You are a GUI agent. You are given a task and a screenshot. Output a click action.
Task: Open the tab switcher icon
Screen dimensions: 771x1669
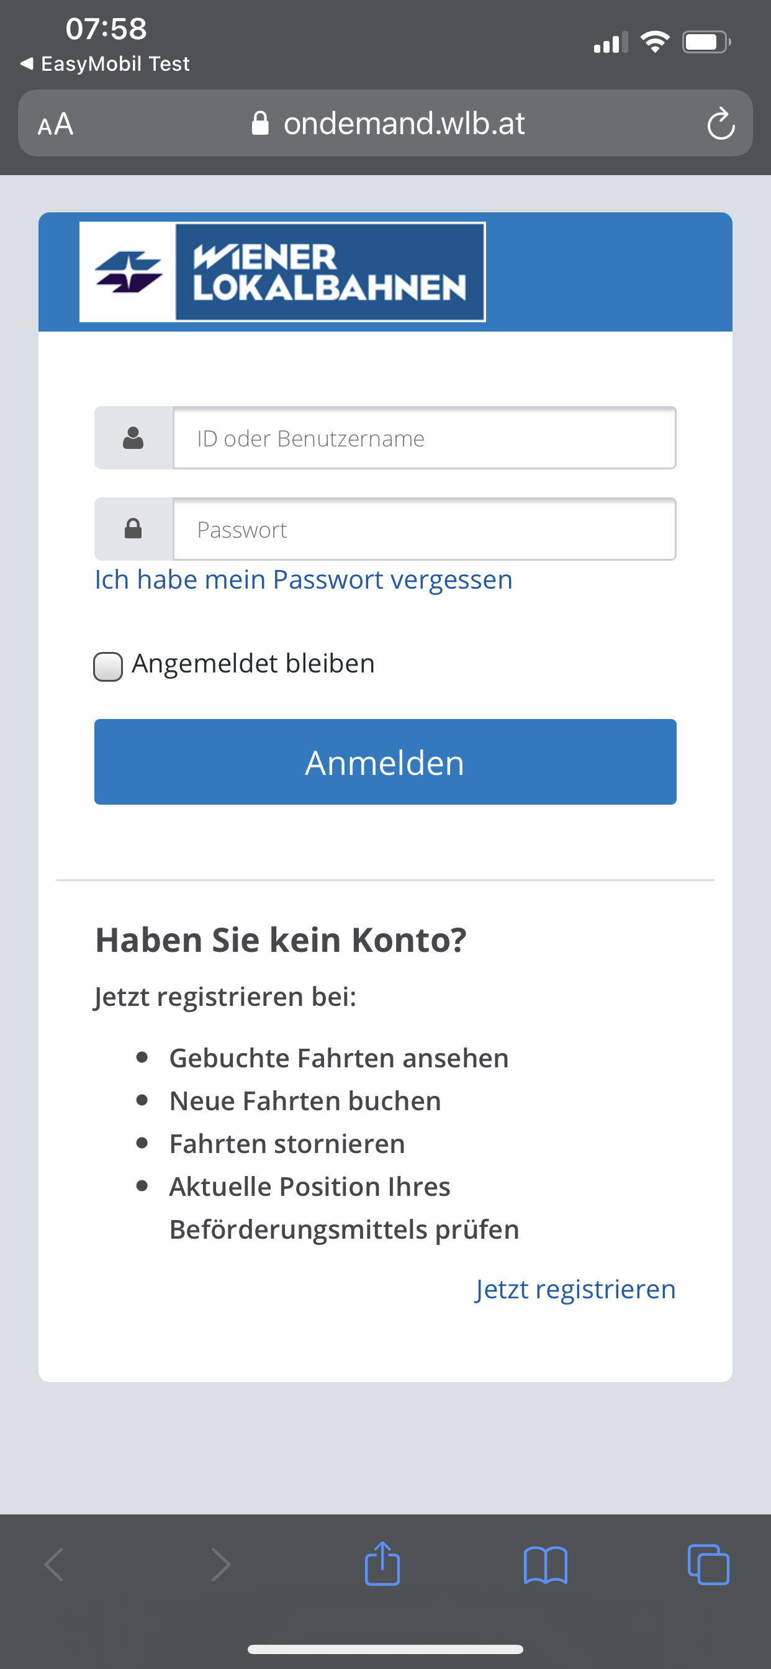(x=708, y=1563)
